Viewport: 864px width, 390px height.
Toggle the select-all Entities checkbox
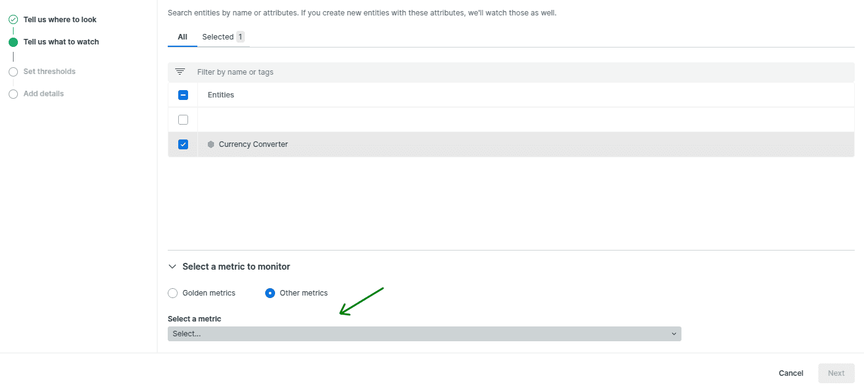pyautogui.click(x=183, y=95)
